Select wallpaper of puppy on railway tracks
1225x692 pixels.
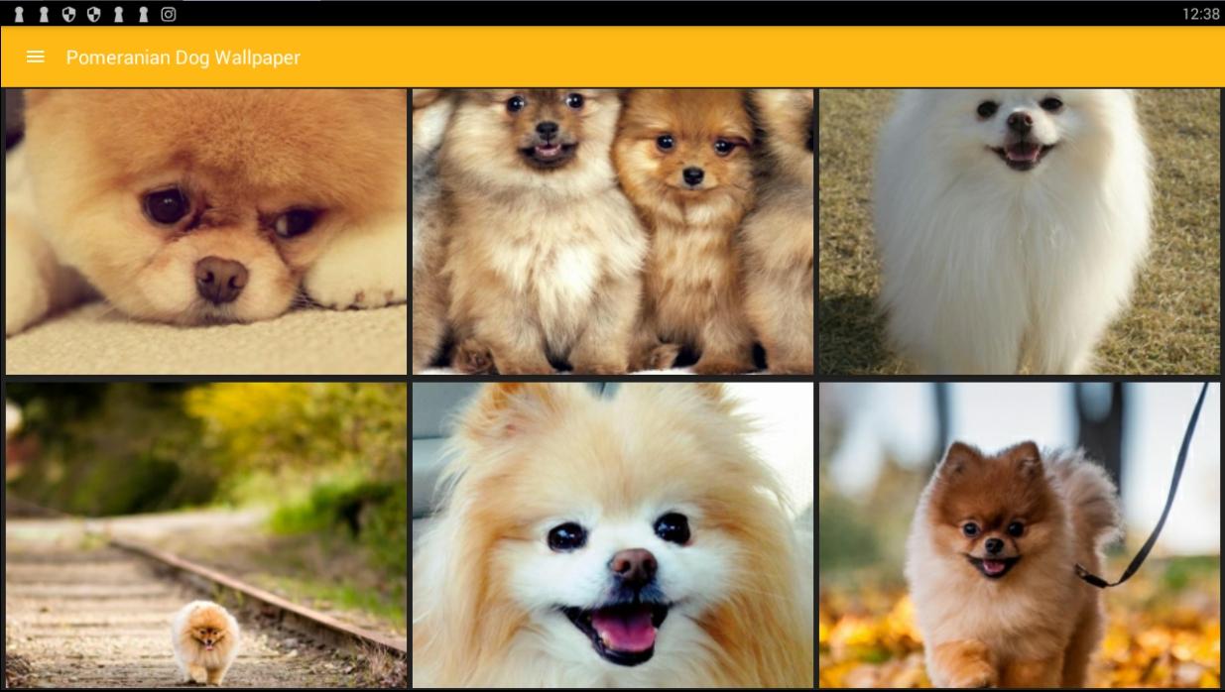pyautogui.click(x=206, y=535)
